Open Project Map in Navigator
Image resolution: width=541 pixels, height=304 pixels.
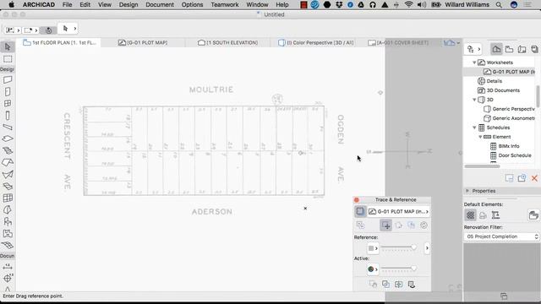496,49
